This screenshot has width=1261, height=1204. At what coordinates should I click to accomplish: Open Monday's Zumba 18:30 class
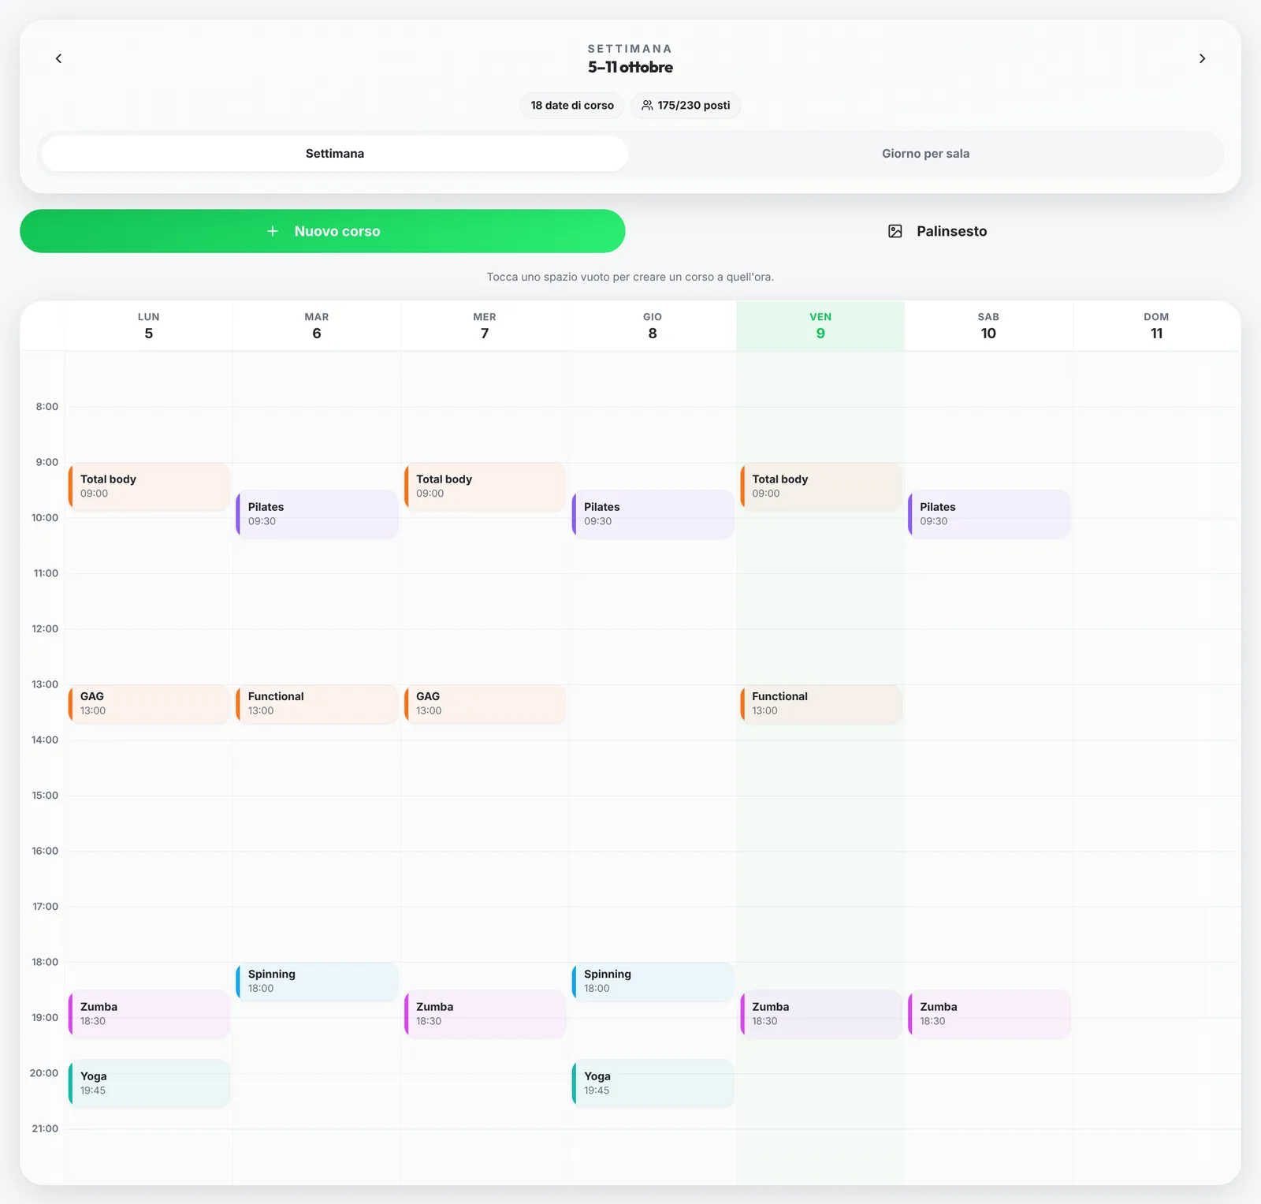pos(149,1014)
